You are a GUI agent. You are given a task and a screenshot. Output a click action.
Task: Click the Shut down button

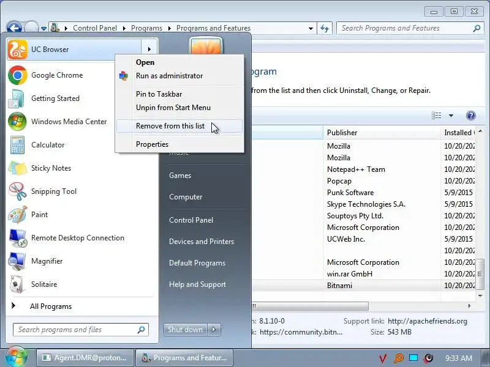(x=186, y=330)
